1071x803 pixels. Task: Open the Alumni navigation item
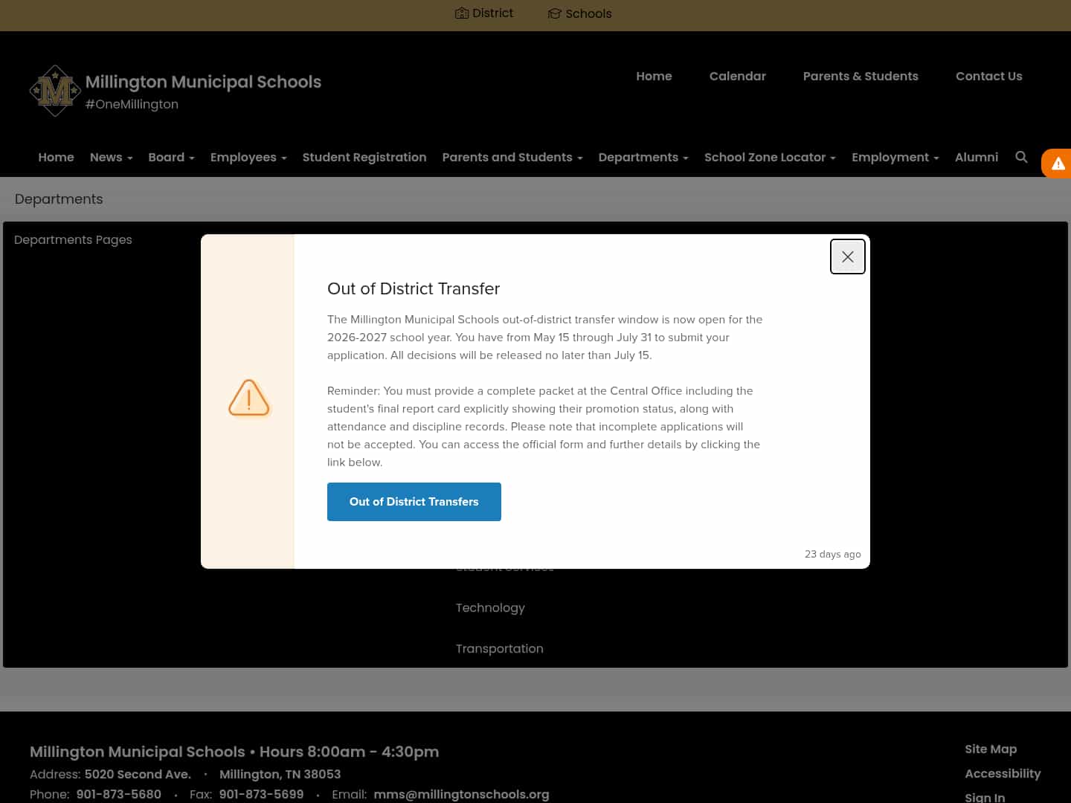[x=977, y=157]
